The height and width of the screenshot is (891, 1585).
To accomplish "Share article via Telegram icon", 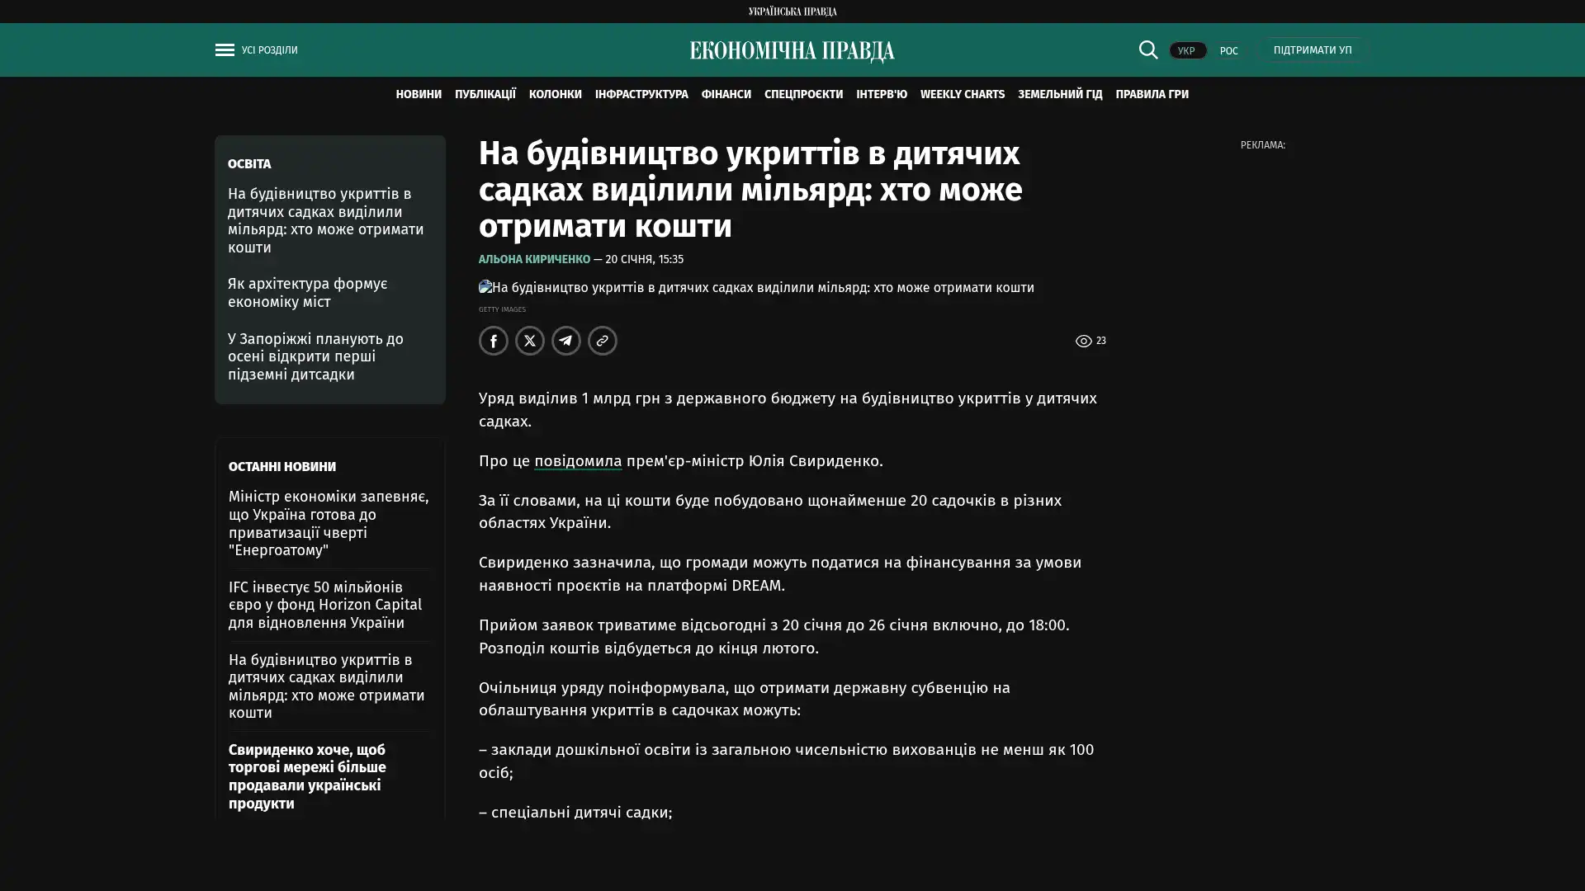I will click(x=565, y=341).
